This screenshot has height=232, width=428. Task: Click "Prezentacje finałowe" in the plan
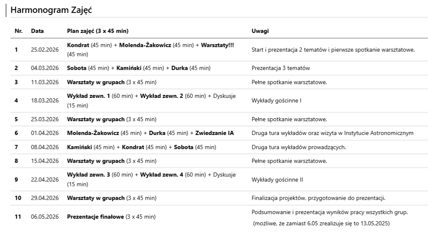click(96, 217)
